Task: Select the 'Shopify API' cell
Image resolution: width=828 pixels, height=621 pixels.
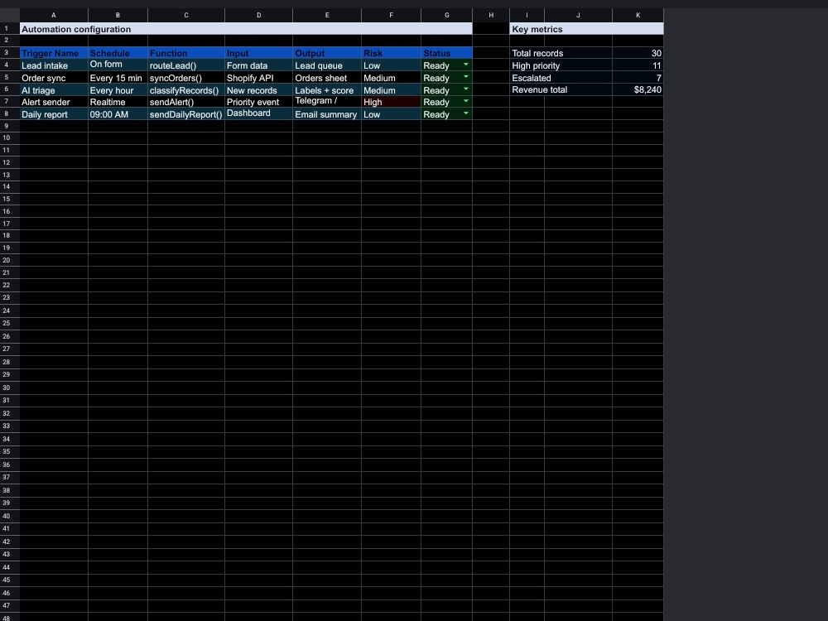Action: click(258, 78)
